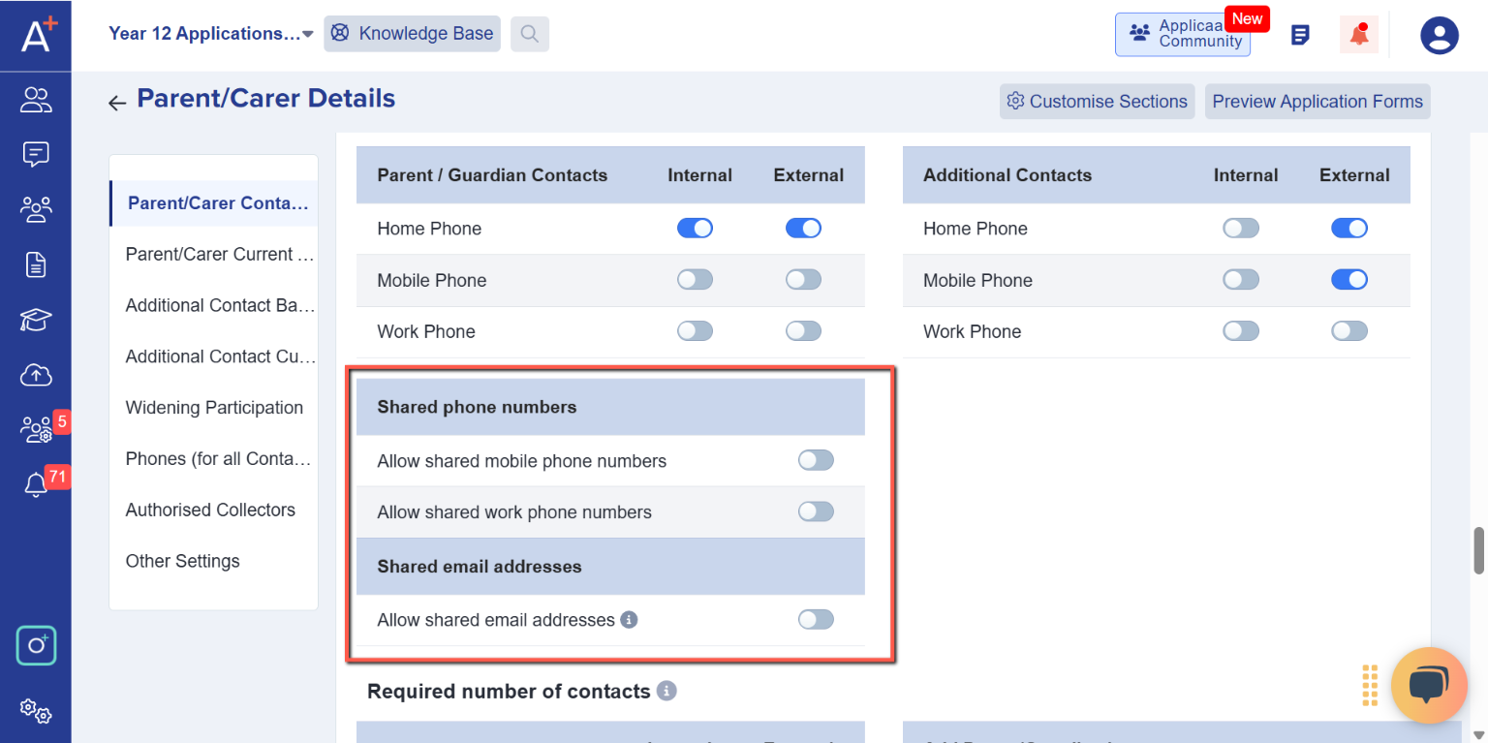Select Widening Participation in side menu
1488x743 pixels.
point(214,408)
